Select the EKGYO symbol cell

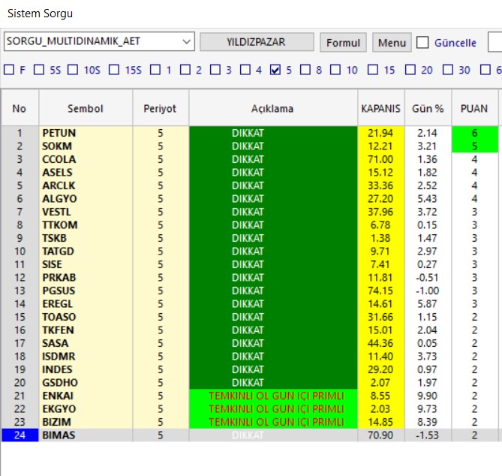pyautogui.click(x=86, y=408)
